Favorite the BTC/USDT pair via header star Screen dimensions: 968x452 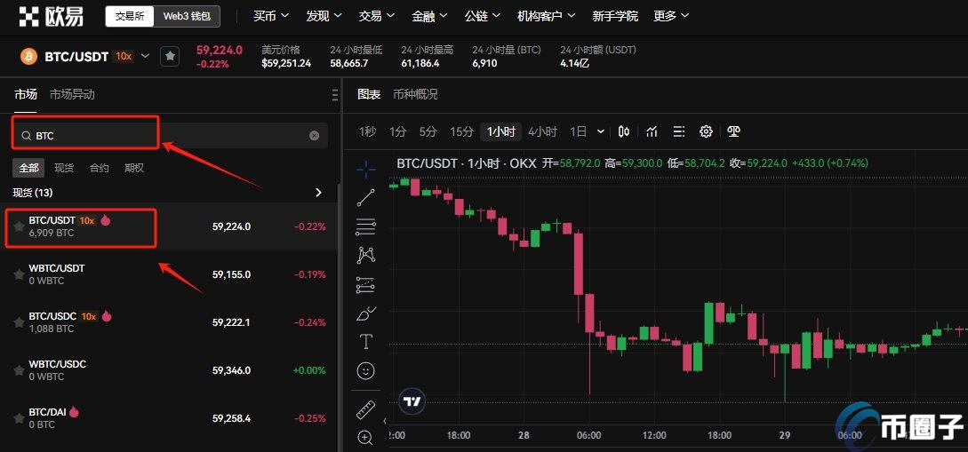click(170, 57)
